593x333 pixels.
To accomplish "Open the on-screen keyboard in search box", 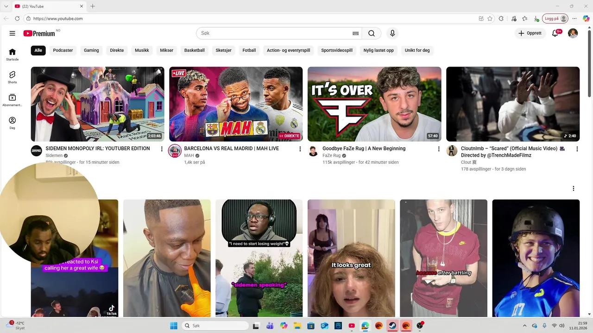I will click(x=355, y=33).
